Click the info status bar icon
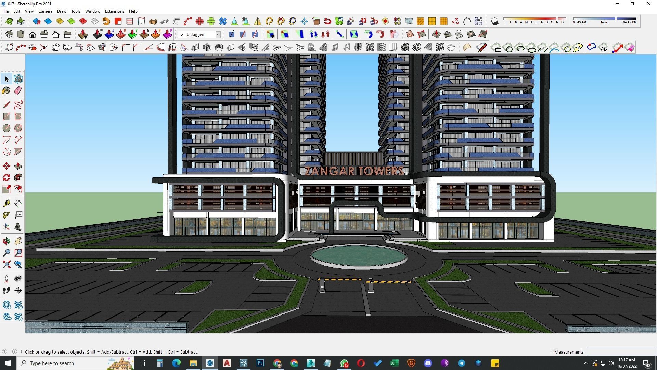 pyautogui.click(x=15, y=351)
